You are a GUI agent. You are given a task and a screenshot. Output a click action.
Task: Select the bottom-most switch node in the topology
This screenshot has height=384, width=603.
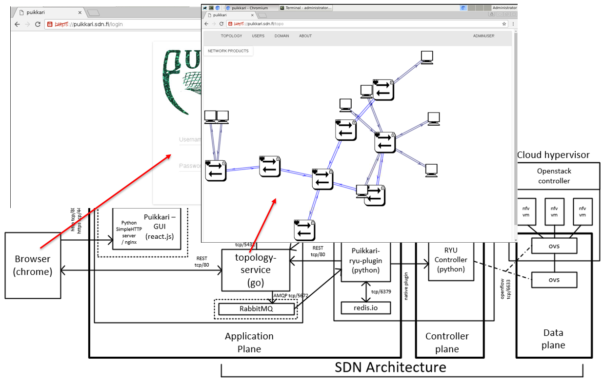304,230
